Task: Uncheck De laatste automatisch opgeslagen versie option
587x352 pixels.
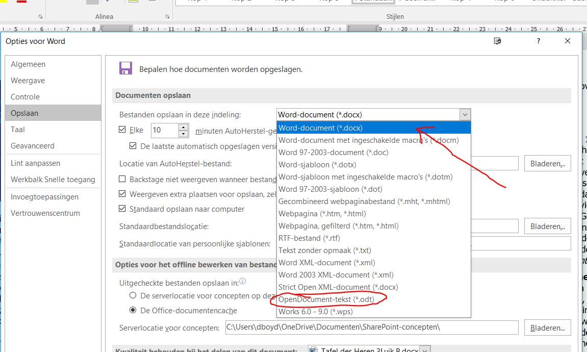Action: tap(133, 146)
